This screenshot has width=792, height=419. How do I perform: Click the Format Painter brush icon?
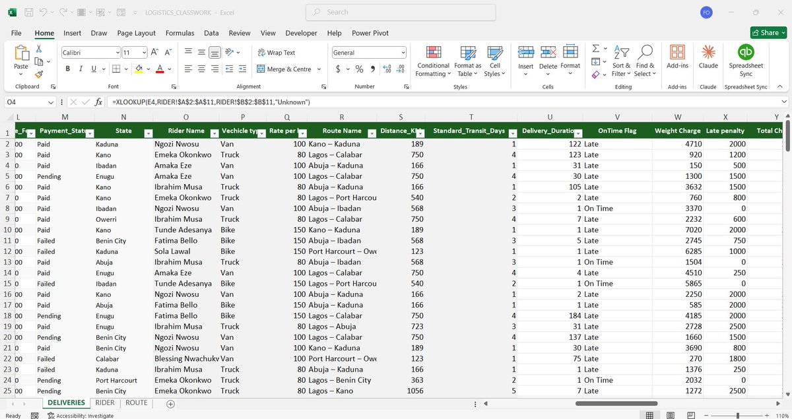(39, 75)
